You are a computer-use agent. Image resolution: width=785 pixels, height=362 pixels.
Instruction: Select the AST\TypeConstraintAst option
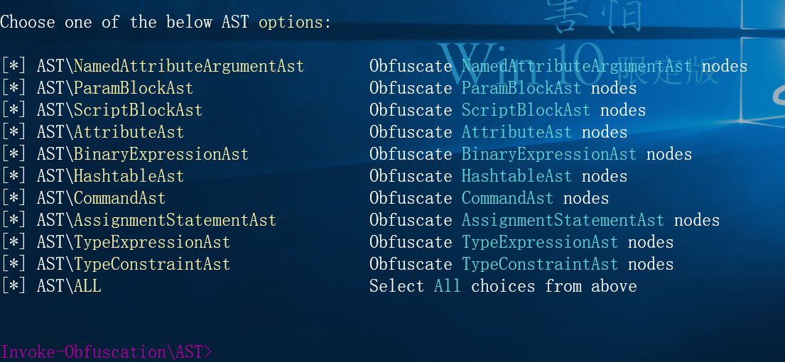click(x=133, y=264)
